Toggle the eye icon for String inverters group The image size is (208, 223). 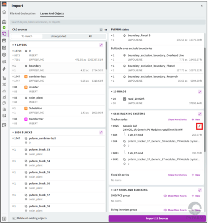coord(165,210)
